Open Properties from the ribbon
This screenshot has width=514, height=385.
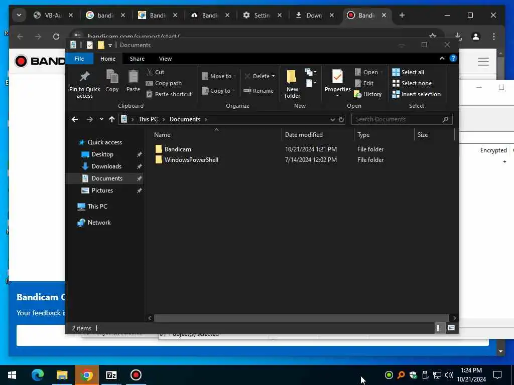pyautogui.click(x=337, y=83)
